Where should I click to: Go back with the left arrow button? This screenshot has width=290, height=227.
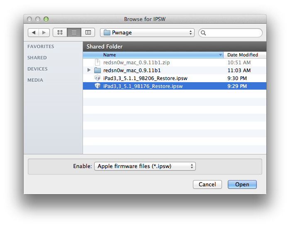click(34, 32)
